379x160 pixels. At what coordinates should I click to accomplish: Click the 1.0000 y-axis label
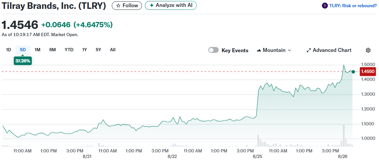pyautogui.click(x=368, y=138)
